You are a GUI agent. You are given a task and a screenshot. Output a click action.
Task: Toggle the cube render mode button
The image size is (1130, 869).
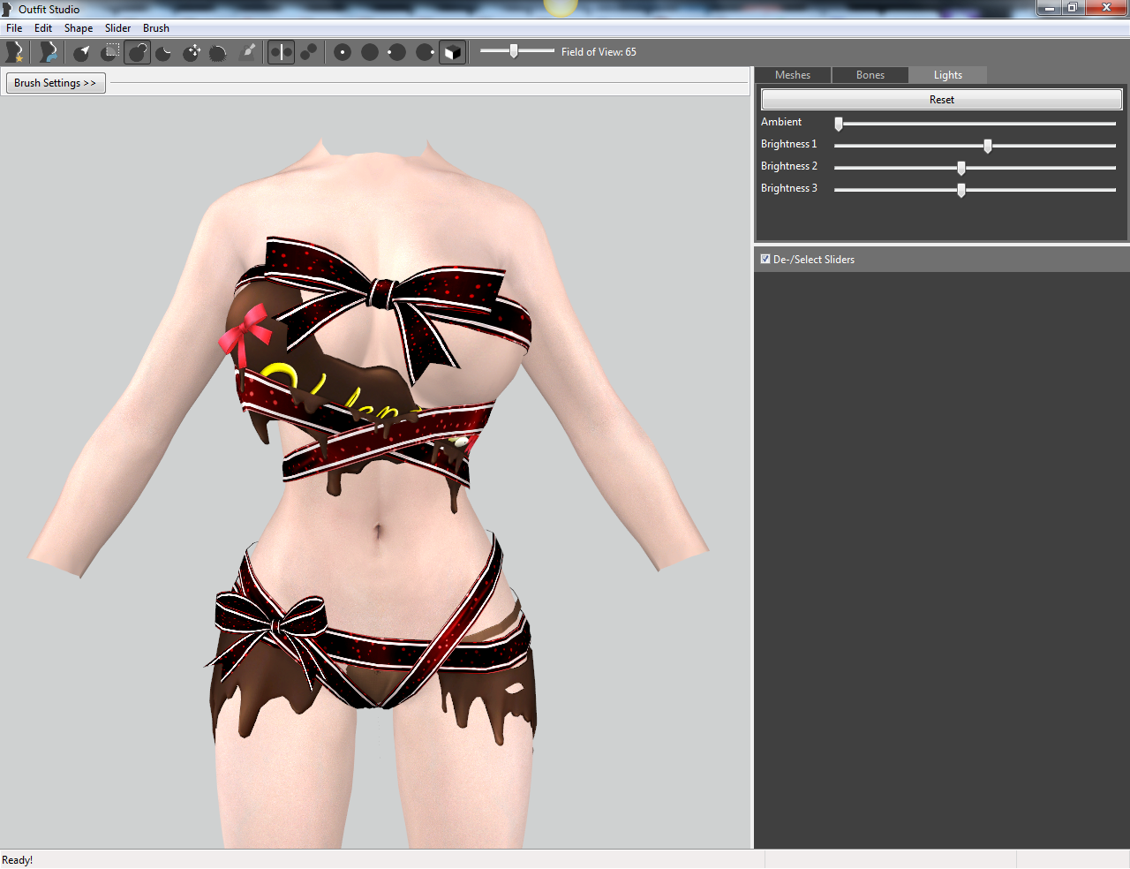tap(452, 52)
